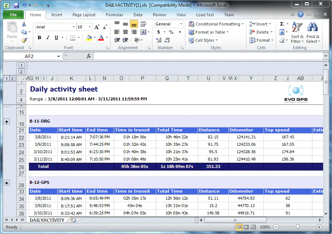The height and width of the screenshot is (234, 332).
Task: Click the Increase Font Size icon
Action: click(x=97, y=27)
